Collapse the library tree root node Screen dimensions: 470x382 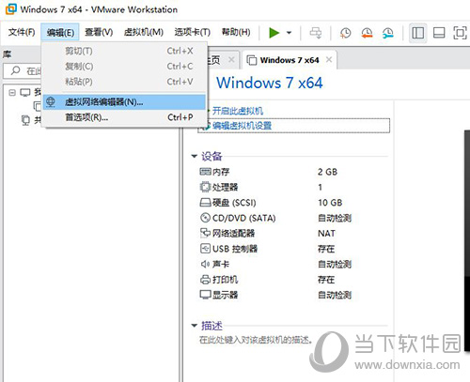[12, 92]
